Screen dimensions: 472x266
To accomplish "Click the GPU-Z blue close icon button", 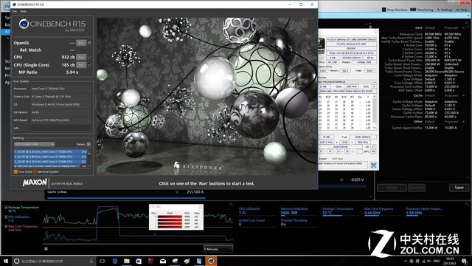I will point(373,165).
